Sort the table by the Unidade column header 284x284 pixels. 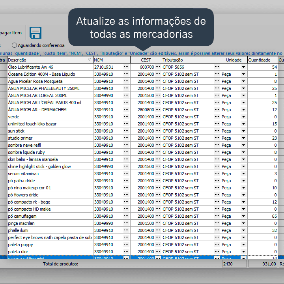234,60
